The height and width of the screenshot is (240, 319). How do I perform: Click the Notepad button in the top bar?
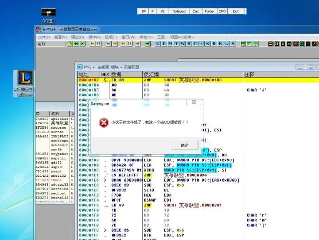(x=179, y=11)
